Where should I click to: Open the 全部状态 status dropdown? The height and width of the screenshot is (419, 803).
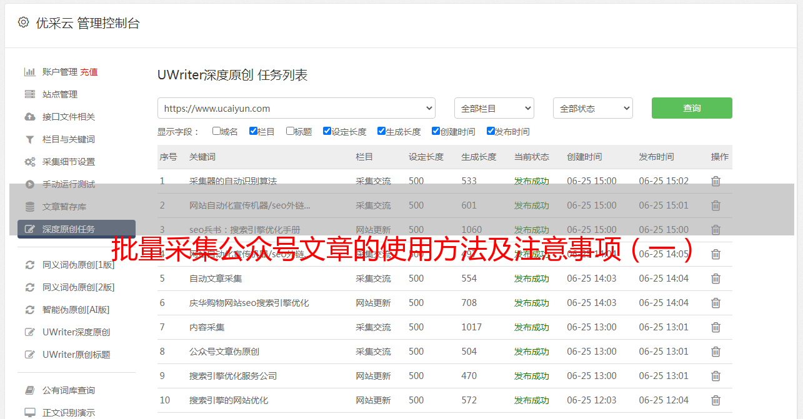click(592, 108)
